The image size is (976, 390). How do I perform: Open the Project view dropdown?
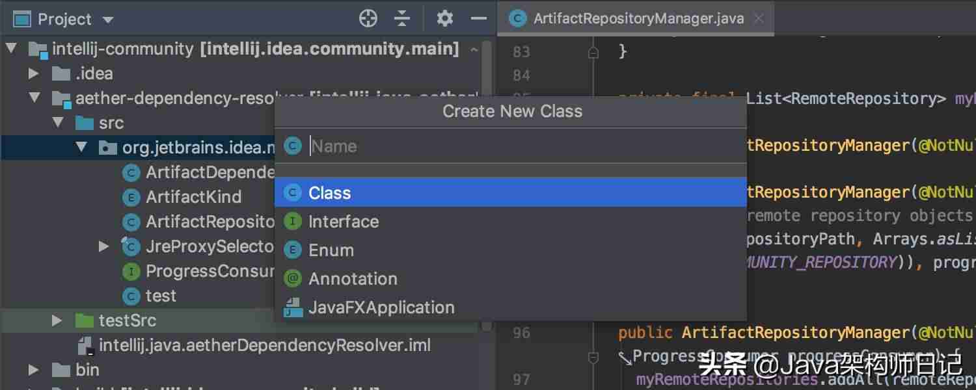(108, 20)
